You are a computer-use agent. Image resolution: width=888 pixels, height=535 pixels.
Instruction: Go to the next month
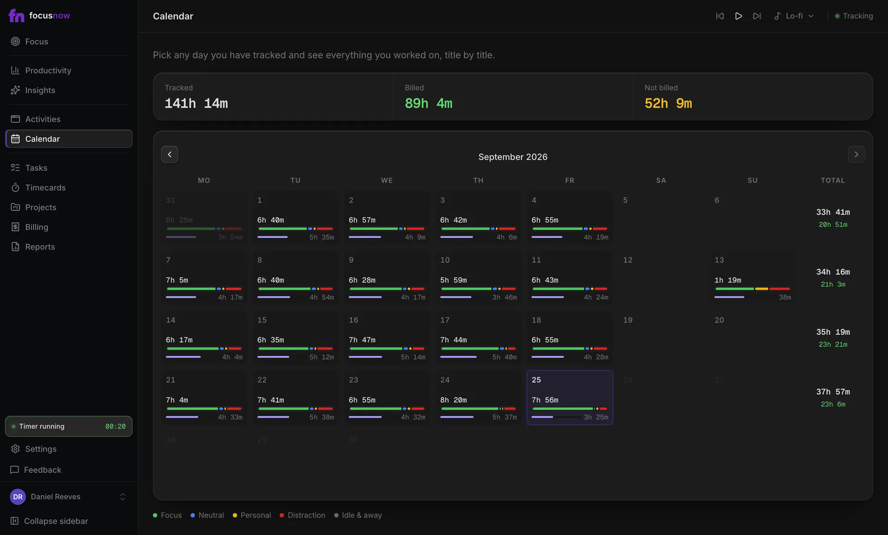(x=856, y=154)
